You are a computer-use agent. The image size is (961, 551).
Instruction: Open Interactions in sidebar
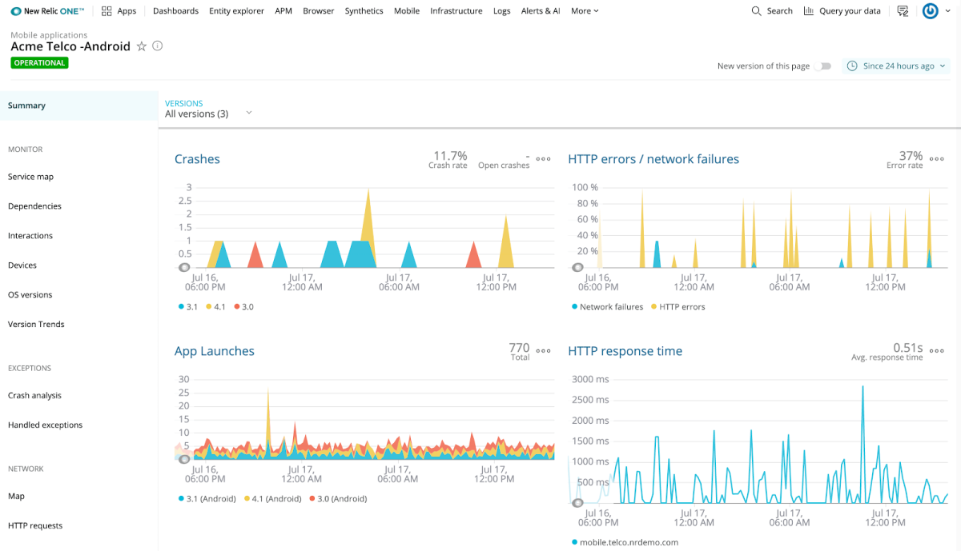pos(30,236)
